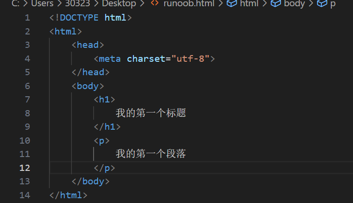The width and height of the screenshot is (353, 203).
Task: Click the cube icon before body breadcrumb
Action: [276, 4]
